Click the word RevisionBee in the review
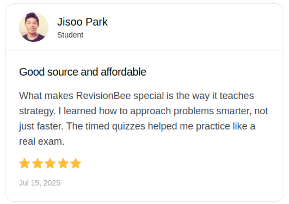The height and width of the screenshot is (204, 289). tap(103, 96)
